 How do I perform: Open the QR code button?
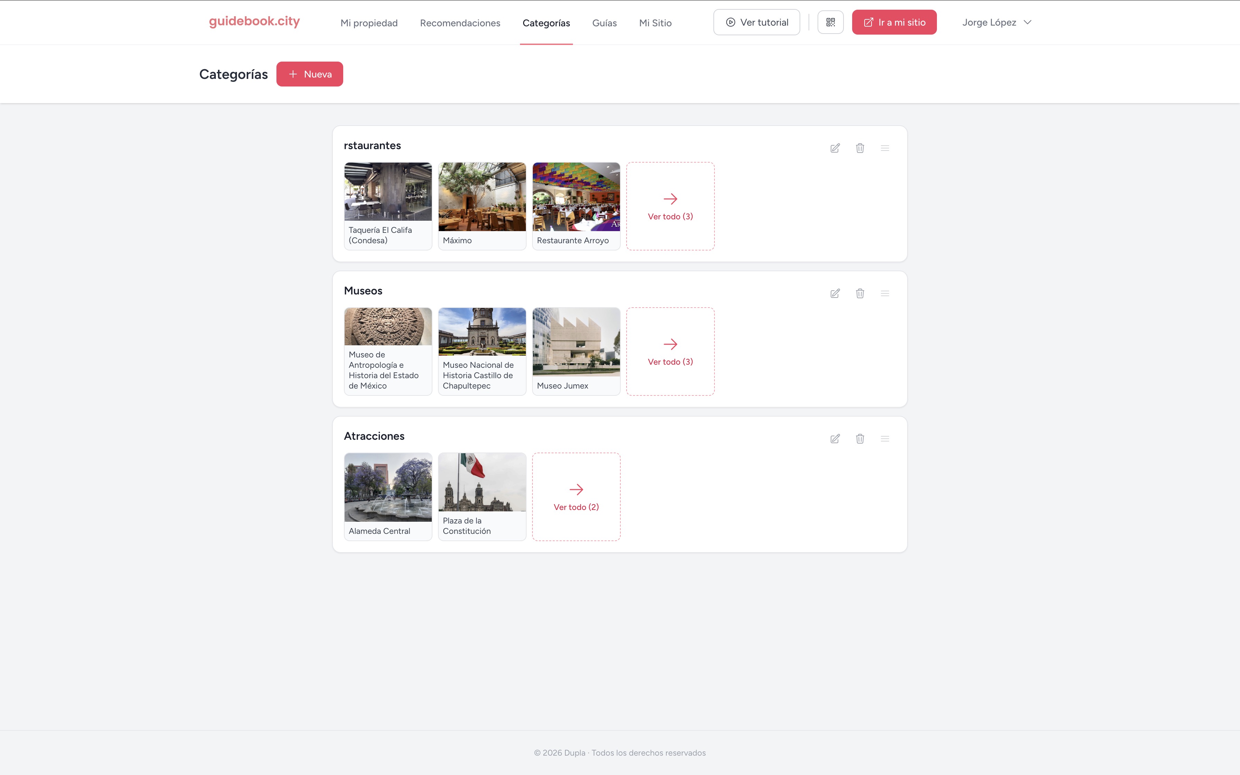pos(831,22)
